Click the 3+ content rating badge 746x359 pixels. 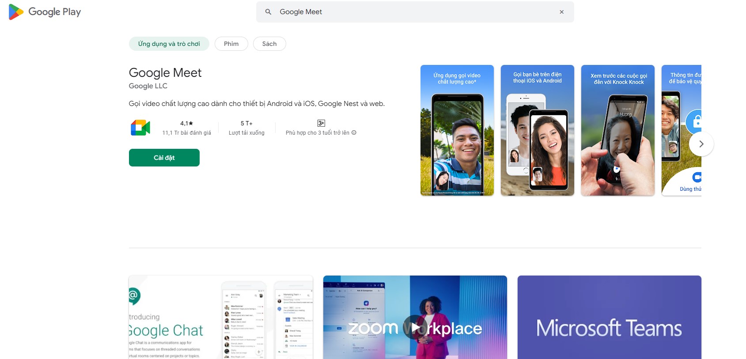click(321, 123)
